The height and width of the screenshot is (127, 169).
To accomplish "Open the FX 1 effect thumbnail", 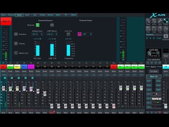I will coord(157,94).
